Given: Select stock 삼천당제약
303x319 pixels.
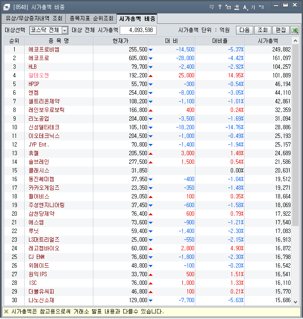Looking at the screenshot, I should pos(41,214).
